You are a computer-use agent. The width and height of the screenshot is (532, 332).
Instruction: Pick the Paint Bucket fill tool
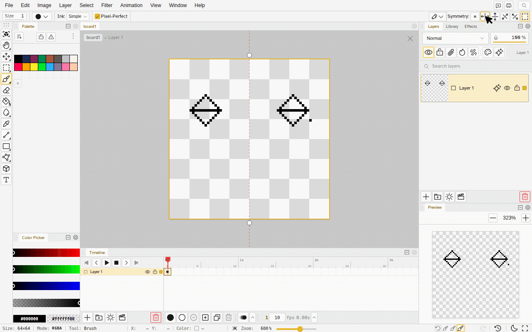click(6, 101)
